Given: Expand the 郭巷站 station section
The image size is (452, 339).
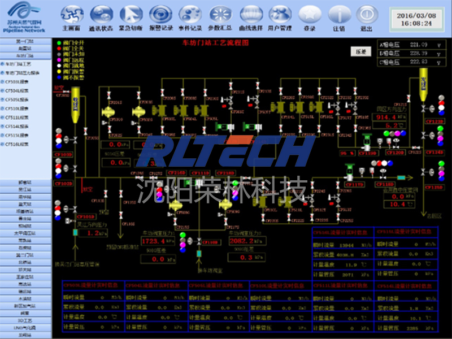Looking at the screenshot, I should (25, 182).
